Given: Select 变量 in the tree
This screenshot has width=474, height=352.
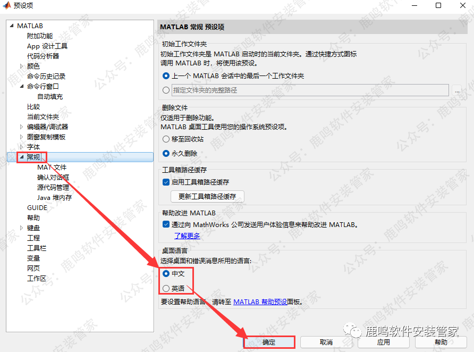Looking at the screenshot, I should click(33, 258).
